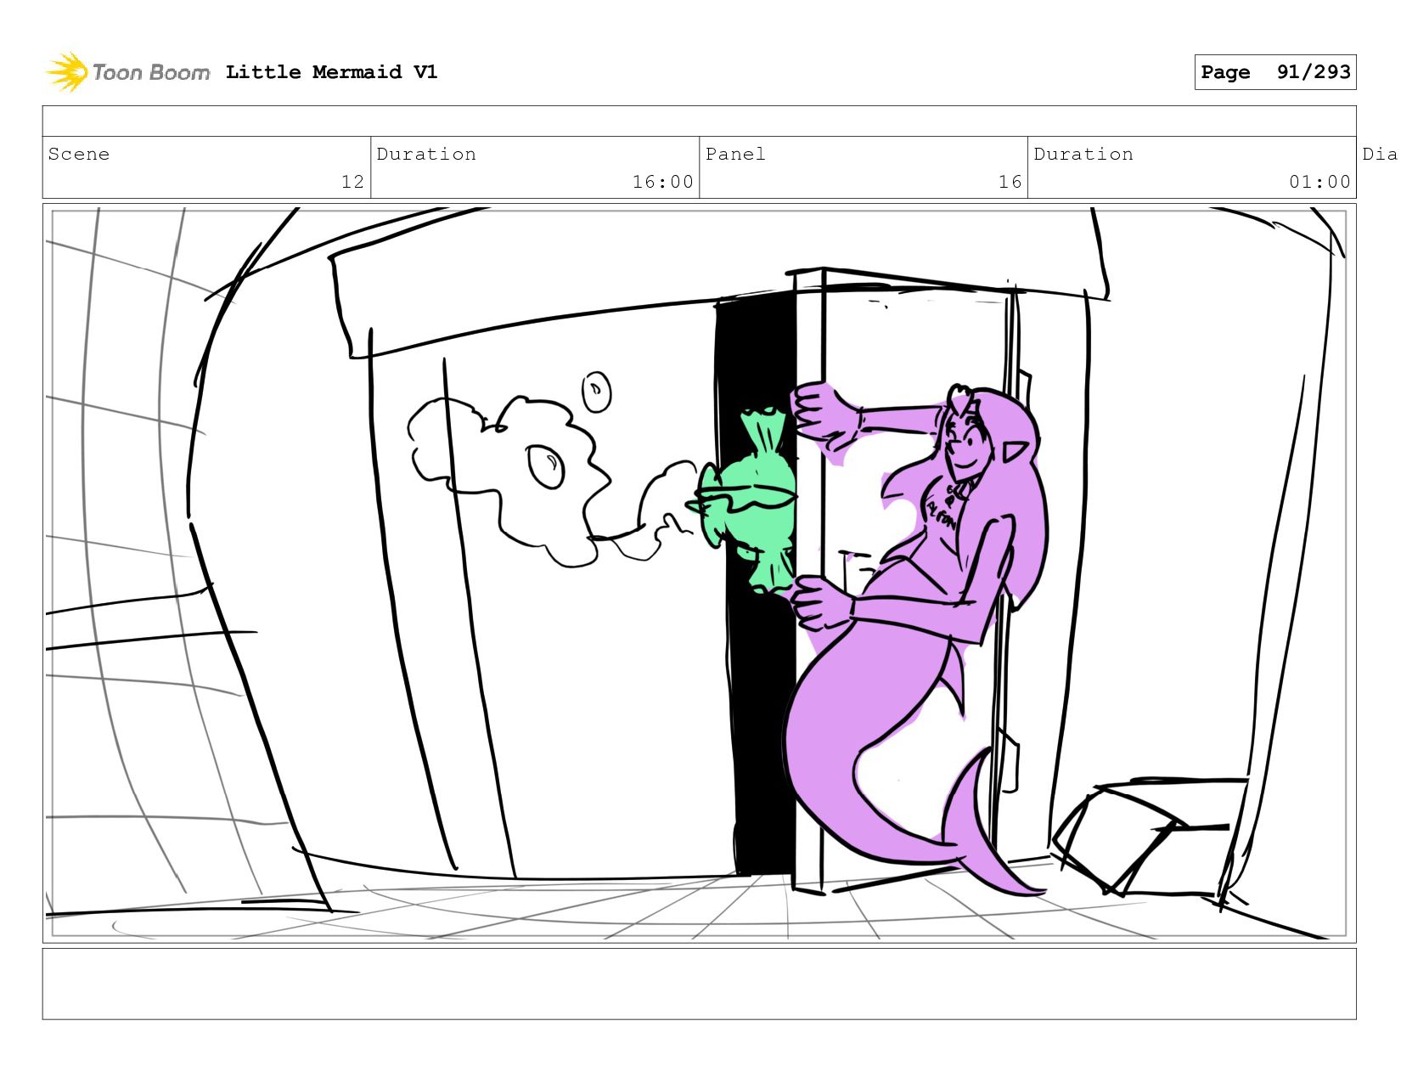
Task: Click the 'Little Mermaid V1' title text
Action: coord(331,72)
